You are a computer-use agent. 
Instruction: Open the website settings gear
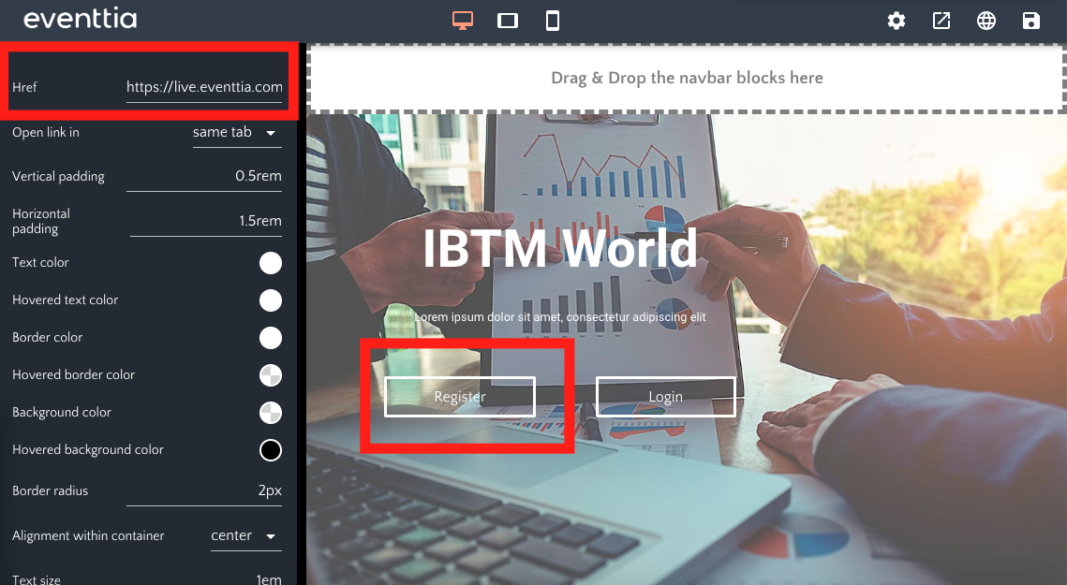896,20
